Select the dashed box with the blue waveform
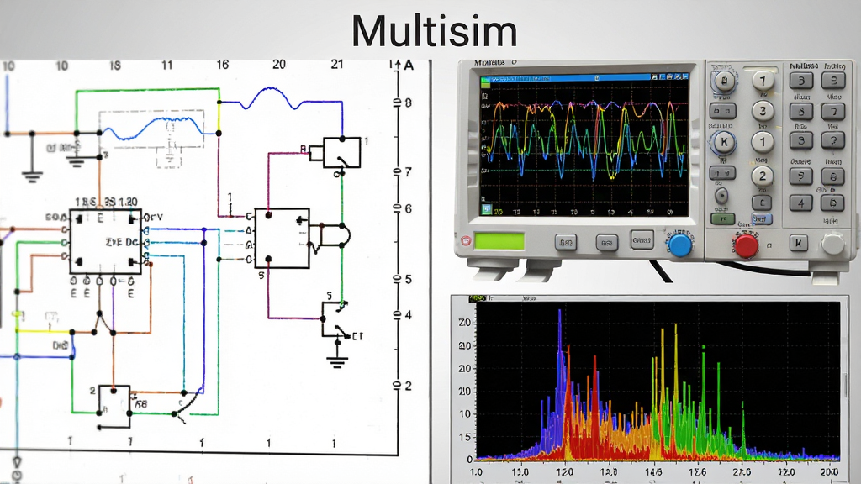The height and width of the screenshot is (484, 861). click(151, 129)
